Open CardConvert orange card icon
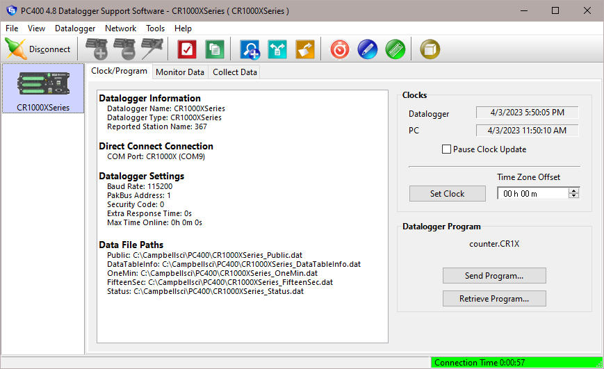The width and height of the screenshot is (604, 369). (x=305, y=49)
